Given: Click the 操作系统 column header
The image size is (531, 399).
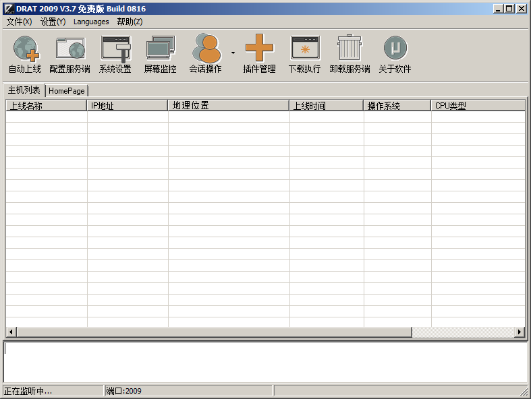Looking at the screenshot, I should click(397, 106).
